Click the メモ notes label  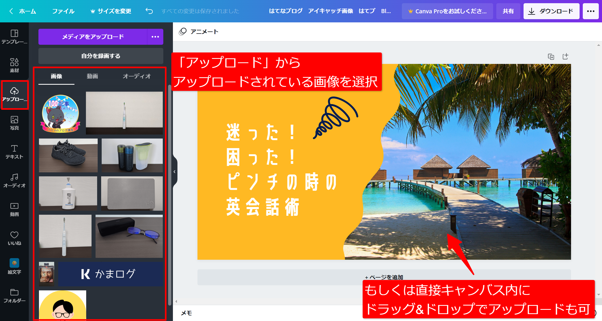(x=186, y=313)
